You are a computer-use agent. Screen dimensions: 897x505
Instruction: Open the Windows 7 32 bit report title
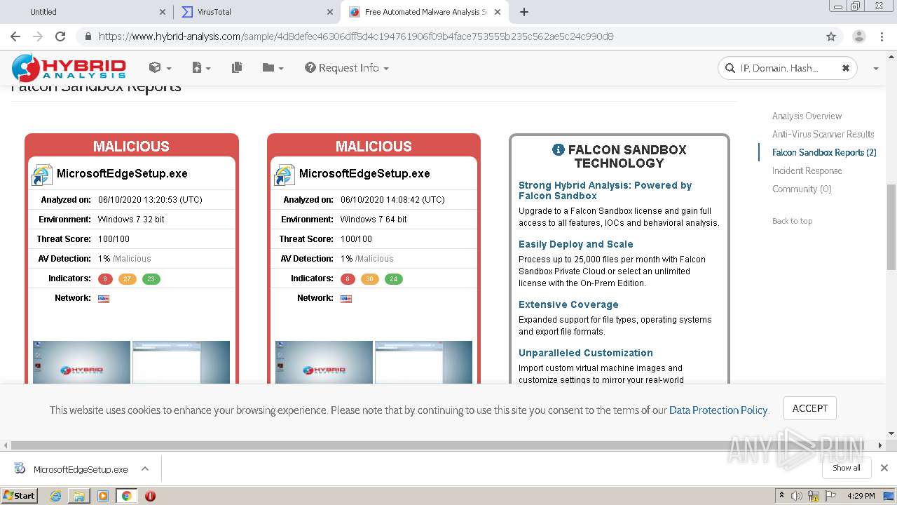[x=122, y=173]
